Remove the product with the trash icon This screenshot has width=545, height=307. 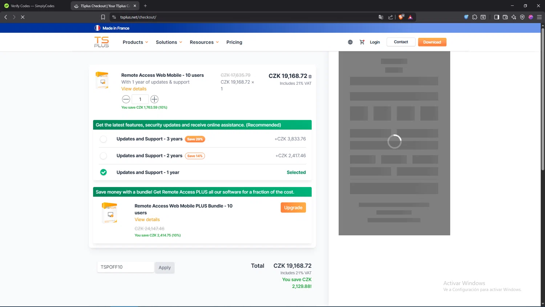[310, 76]
